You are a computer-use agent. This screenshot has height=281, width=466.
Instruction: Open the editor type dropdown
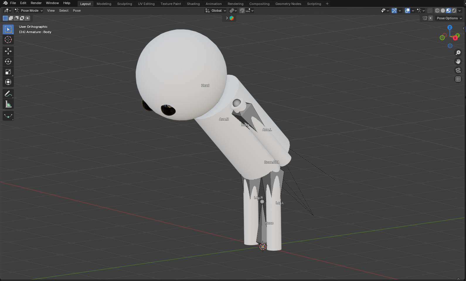[x=7, y=11]
